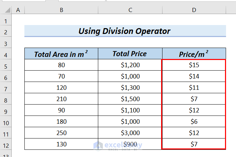This screenshot has width=236, height=157.
Task: Click the "Total Price" header cell
Action: coord(130,54)
